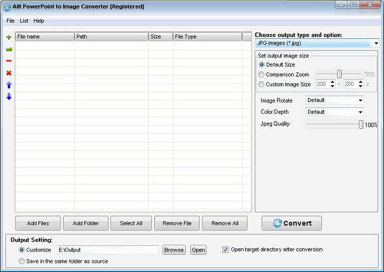384x272 pixels.
Task: Click the blue move-down arrow icon
Action: coord(9,96)
